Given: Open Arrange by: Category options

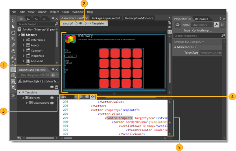Looking at the screenshot, I should pyautogui.click(x=189, y=42).
